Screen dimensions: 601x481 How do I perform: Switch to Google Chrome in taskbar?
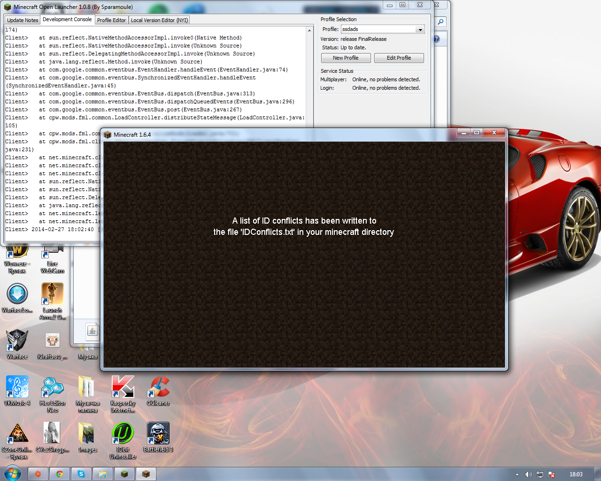[x=60, y=474]
